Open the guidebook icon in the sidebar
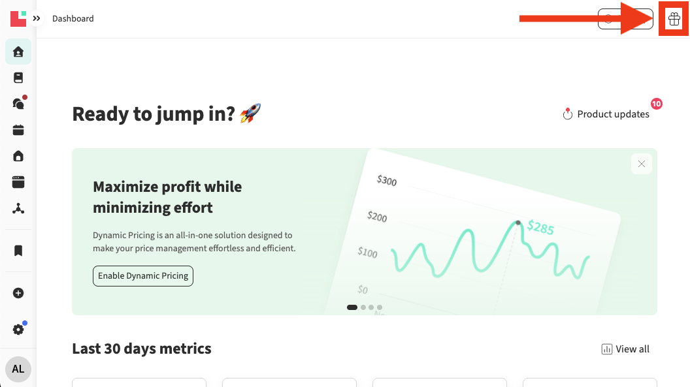This screenshot has width=690, height=387. (18, 78)
